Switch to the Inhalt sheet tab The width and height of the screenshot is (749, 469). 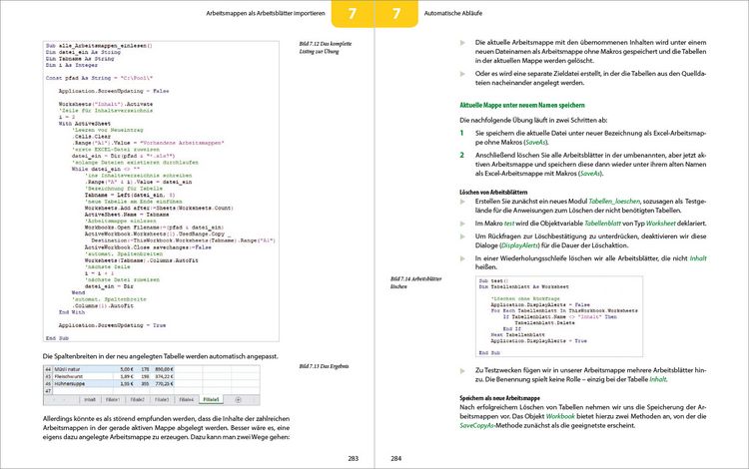[90, 400]
